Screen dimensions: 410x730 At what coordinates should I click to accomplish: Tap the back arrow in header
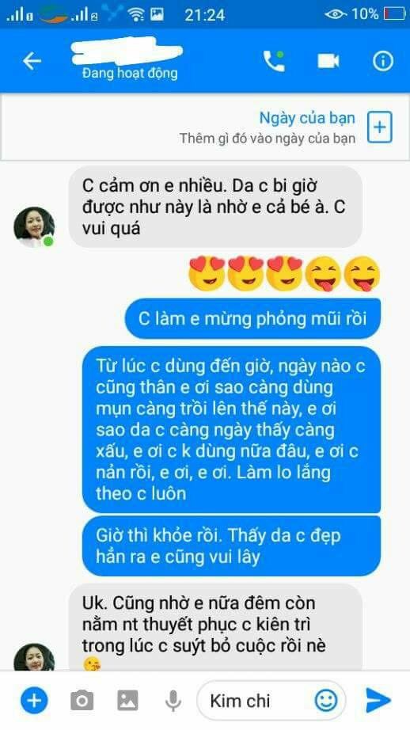[x=32, y=61]
